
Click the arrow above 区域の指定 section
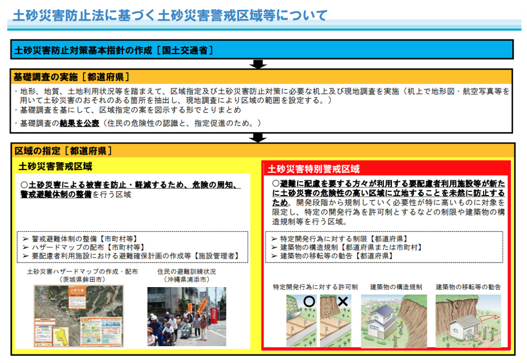[x=258, y=137]
